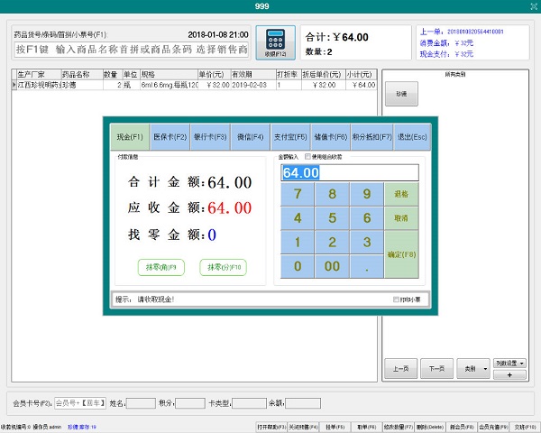
Task: Click the product search field (按F1键)
Action: tap(131, 49)
